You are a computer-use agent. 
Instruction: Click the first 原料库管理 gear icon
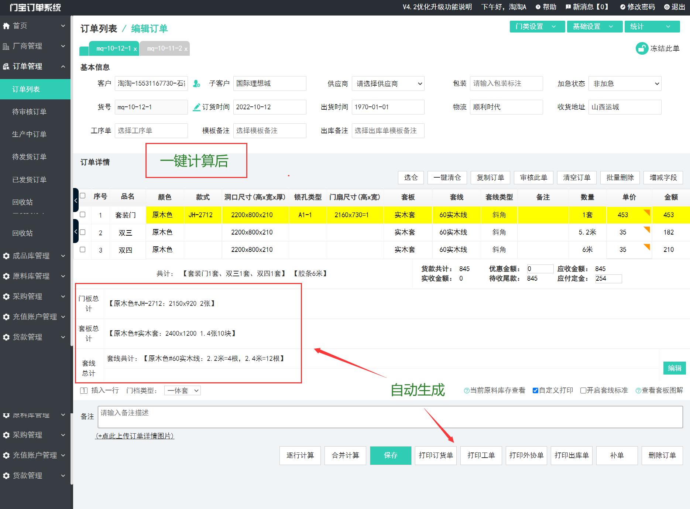pyautogui.click(x=6, y=276)
